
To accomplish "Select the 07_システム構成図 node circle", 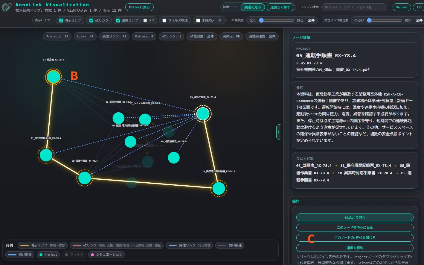I will (x=145, y=119).
